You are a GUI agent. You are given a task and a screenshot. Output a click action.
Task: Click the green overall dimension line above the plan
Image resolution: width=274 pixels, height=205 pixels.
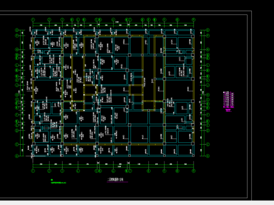coord(113,23)
